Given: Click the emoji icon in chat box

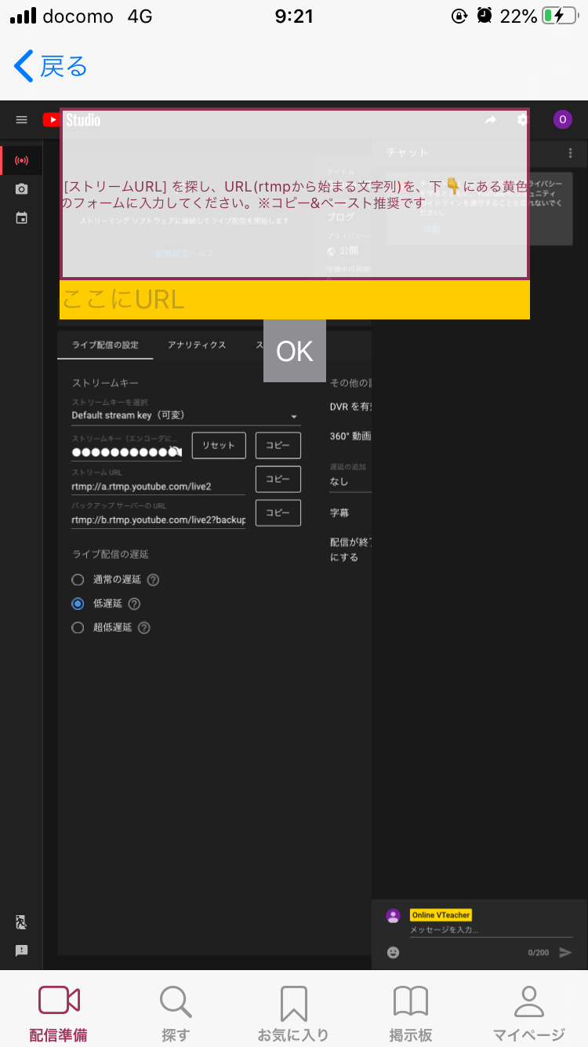Looking at the screenshot, I should [x=394, y=952].
